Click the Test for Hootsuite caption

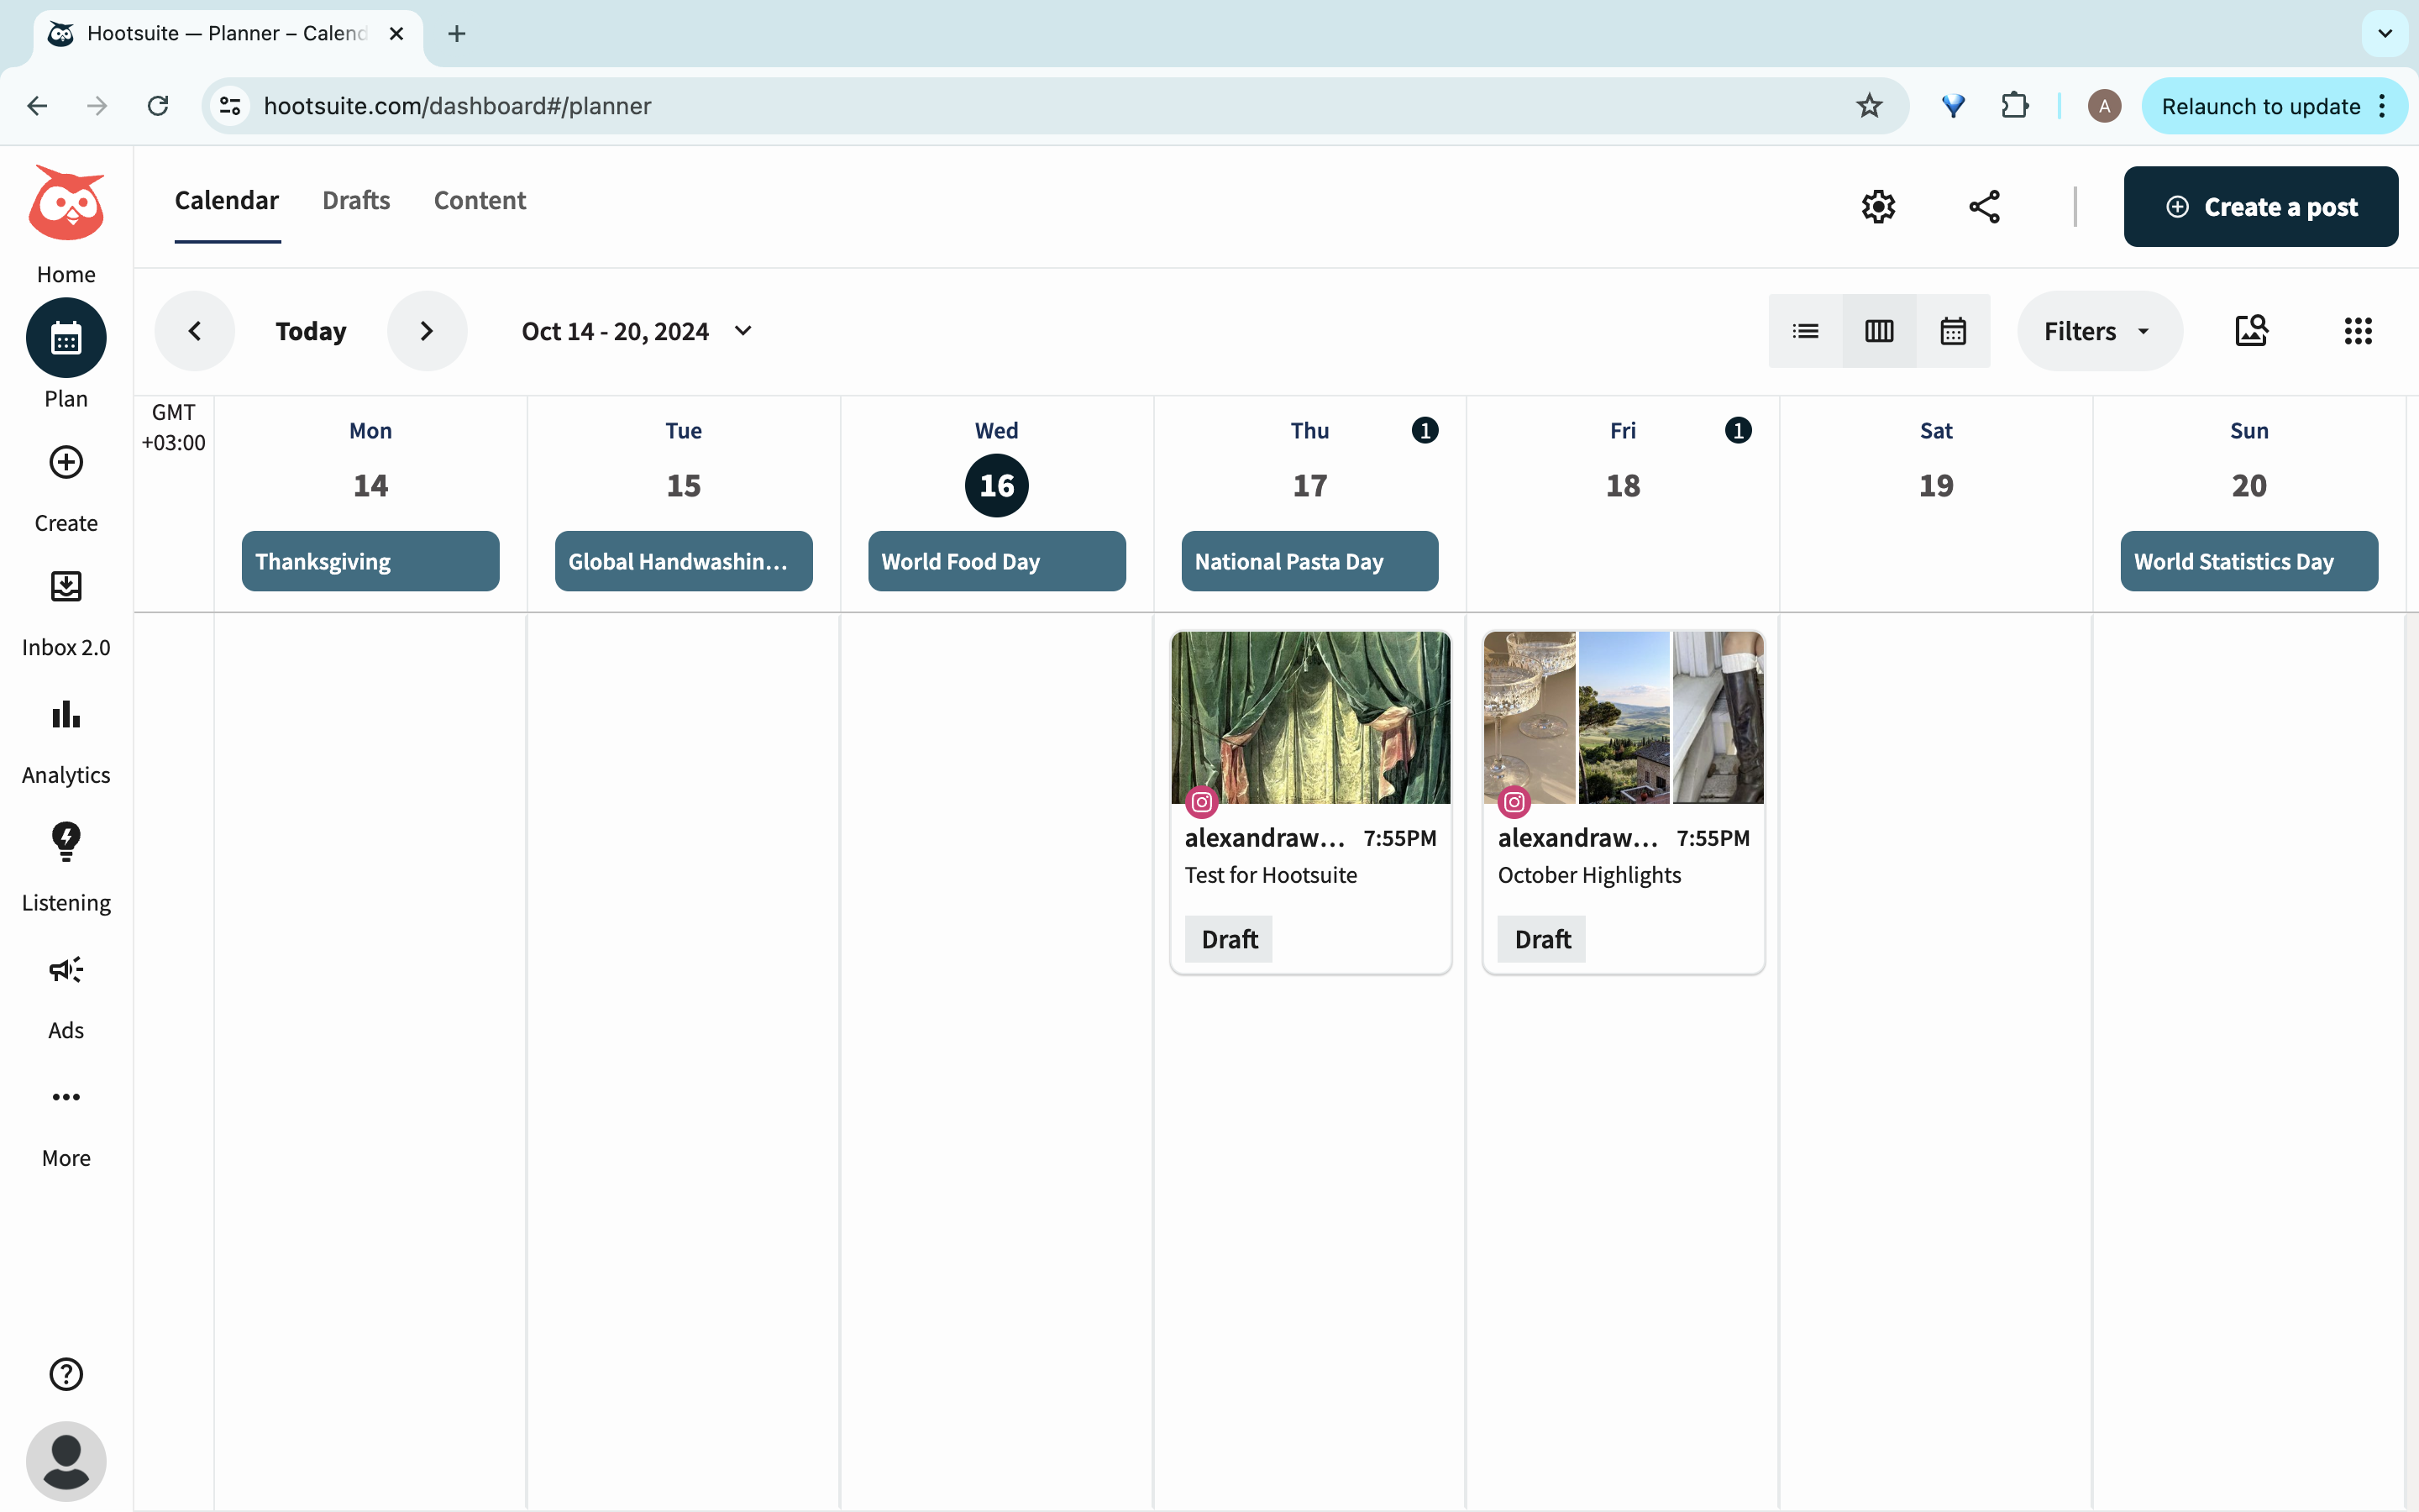(x=1271, y=875)
